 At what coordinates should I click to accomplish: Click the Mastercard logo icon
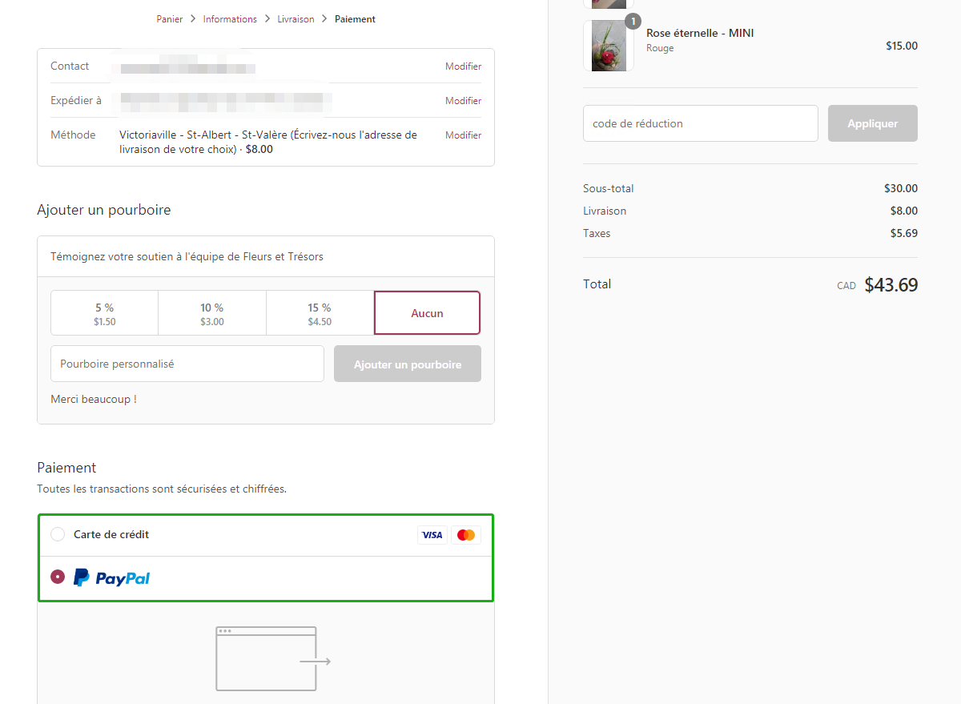coord(465,535)
